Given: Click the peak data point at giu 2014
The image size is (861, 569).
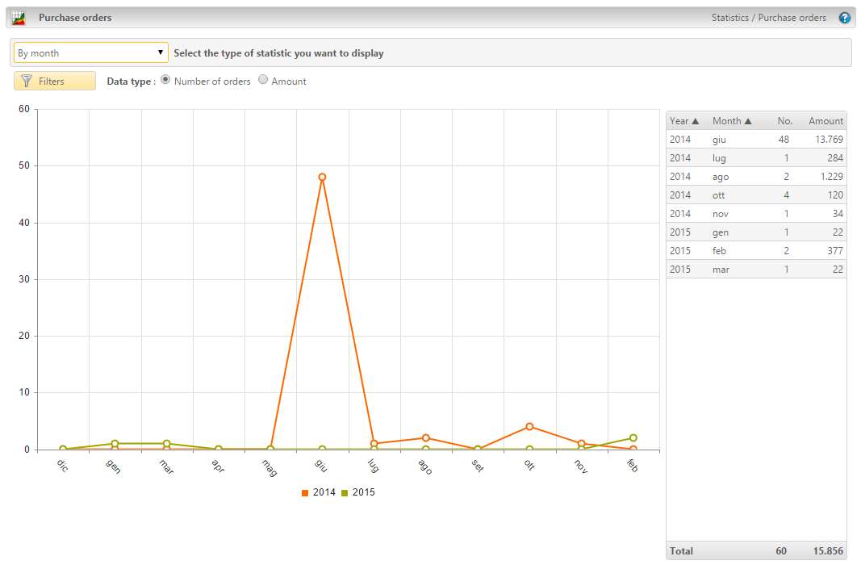Looking at the screenshot, I should (x=323, y=175).
